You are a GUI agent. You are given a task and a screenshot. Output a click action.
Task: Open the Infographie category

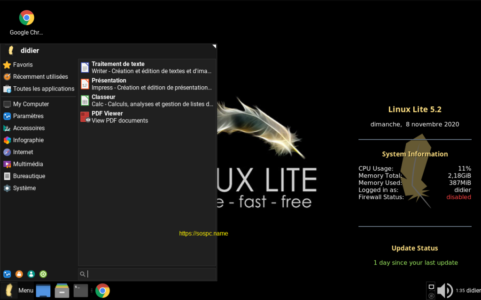39,140
